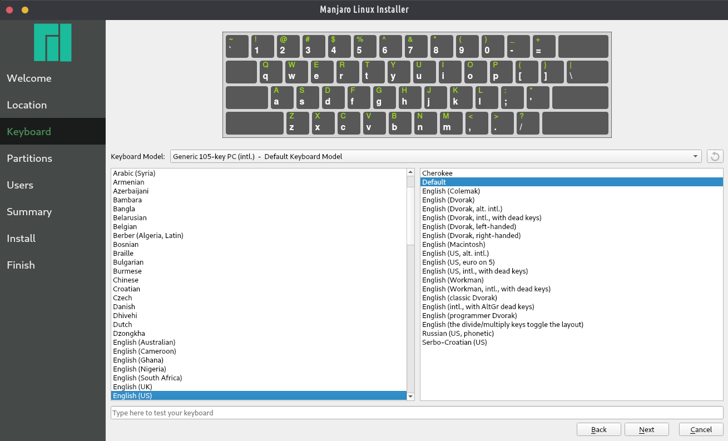Viewport: 728px width, 441px height.
Task: Select English (UK) in the layout list
Action: click(x=132, y=387)
